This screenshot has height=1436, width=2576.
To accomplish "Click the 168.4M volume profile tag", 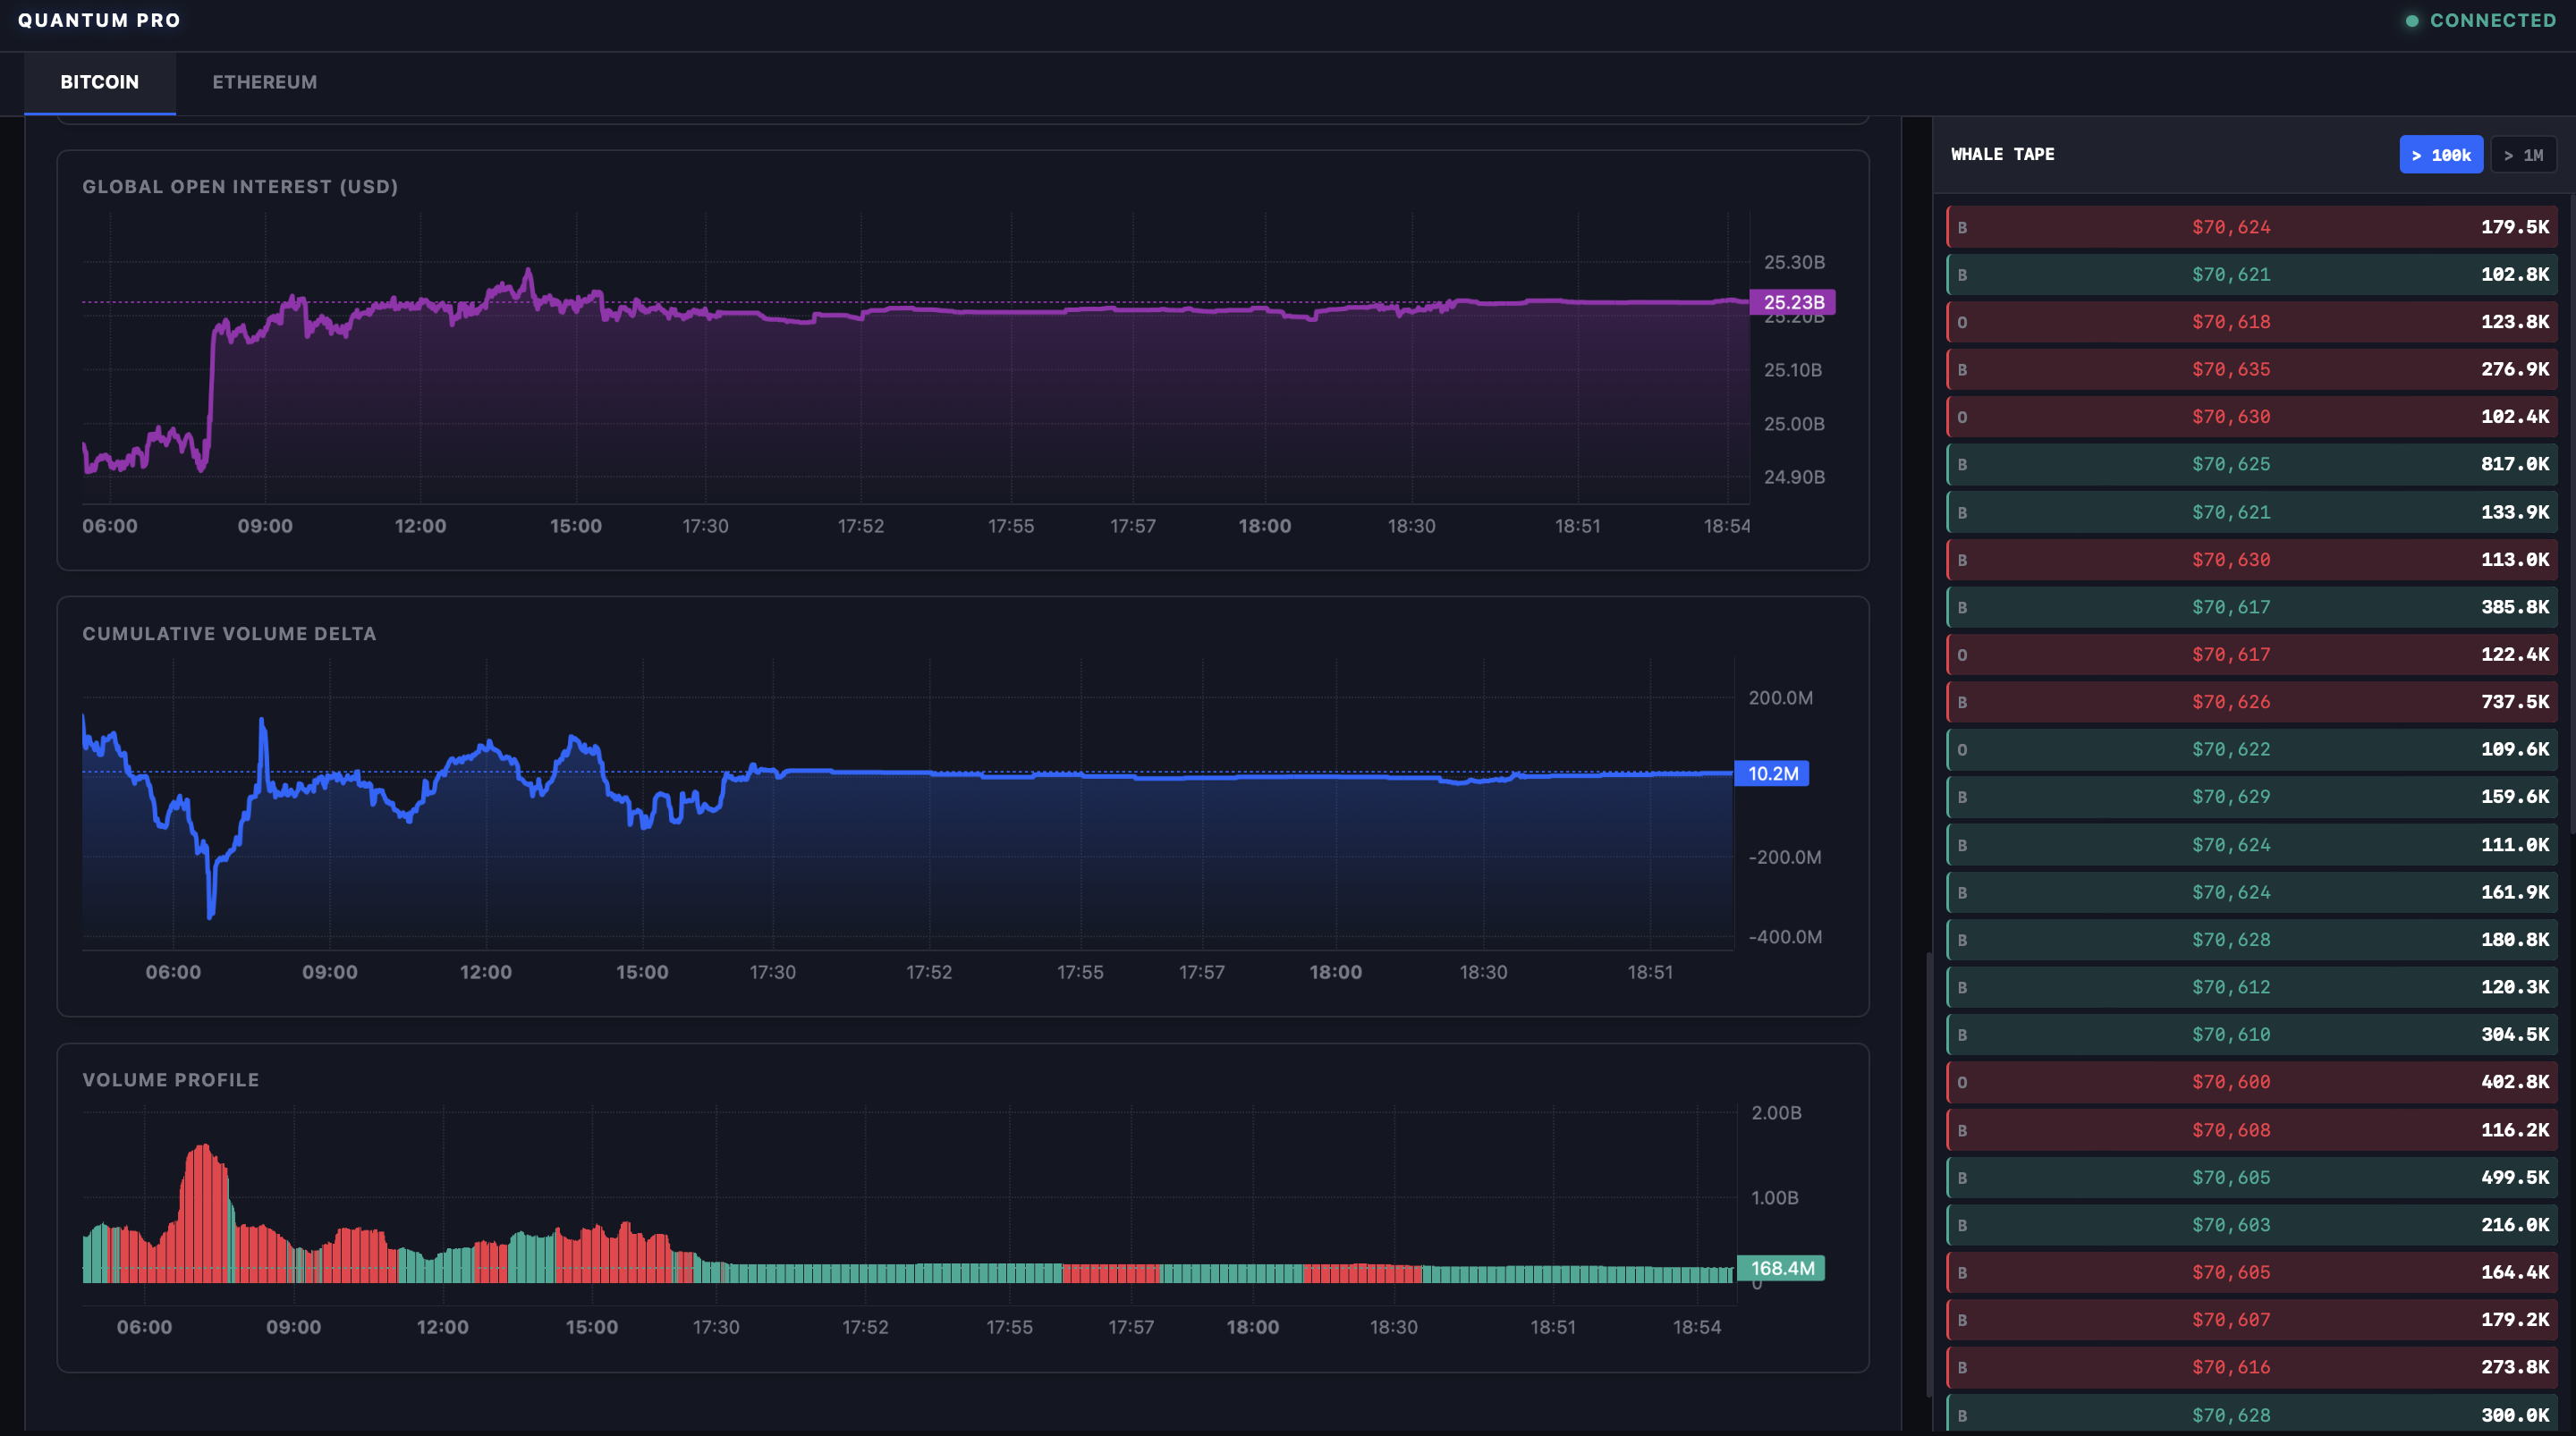I will click(x=1781, y=1268).
